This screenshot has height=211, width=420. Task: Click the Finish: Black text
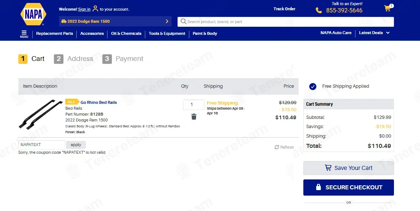75,132
